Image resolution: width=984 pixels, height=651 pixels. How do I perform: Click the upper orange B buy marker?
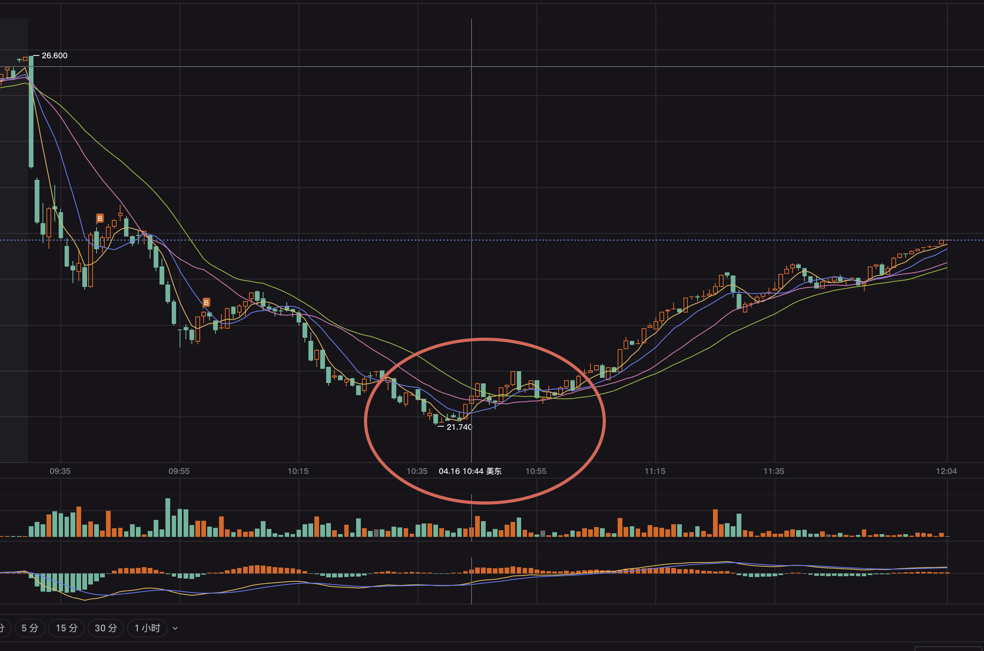coord(100,218)
